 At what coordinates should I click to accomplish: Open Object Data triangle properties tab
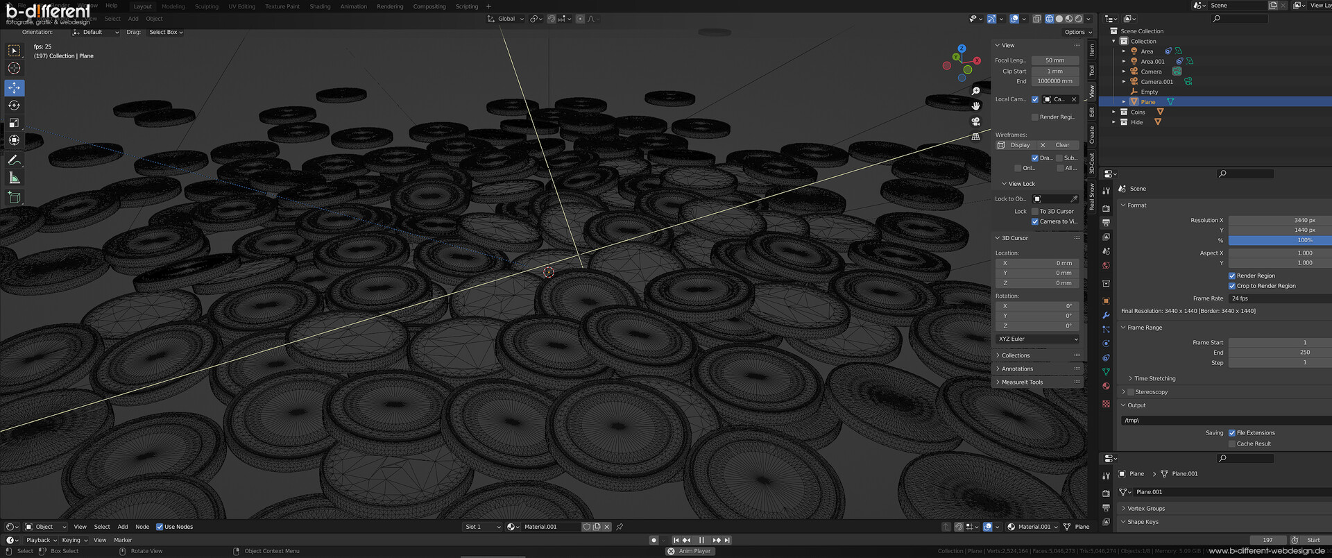[x=1106, y=372]
